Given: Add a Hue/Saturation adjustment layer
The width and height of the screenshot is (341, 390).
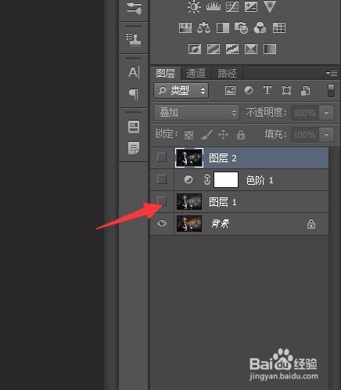Looking at the screenshot, I should pos(185,27).
